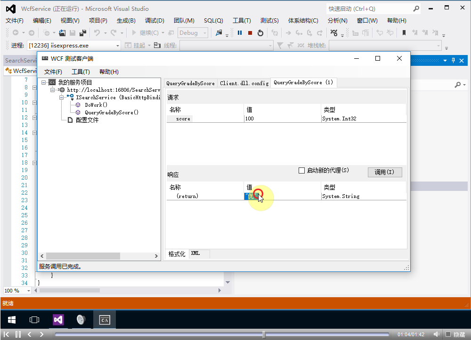The image size is (471, 340).
Task: Collapse the ISearchService tree node
Action: click(62, 97)
